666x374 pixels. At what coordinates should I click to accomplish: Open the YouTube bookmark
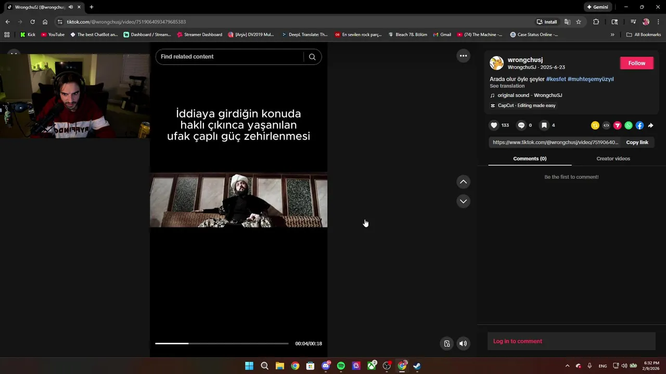[x=53, y=35]
